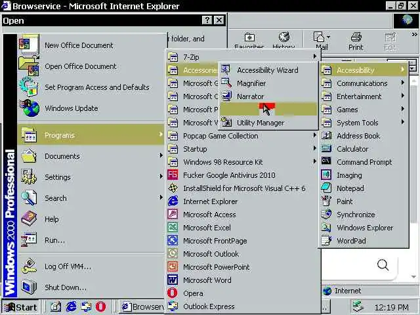Open Opera icon in Programs list
420x315 pixels.
173,293
